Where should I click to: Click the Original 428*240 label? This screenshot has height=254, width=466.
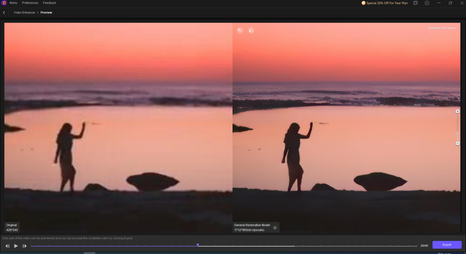[12, 228]
